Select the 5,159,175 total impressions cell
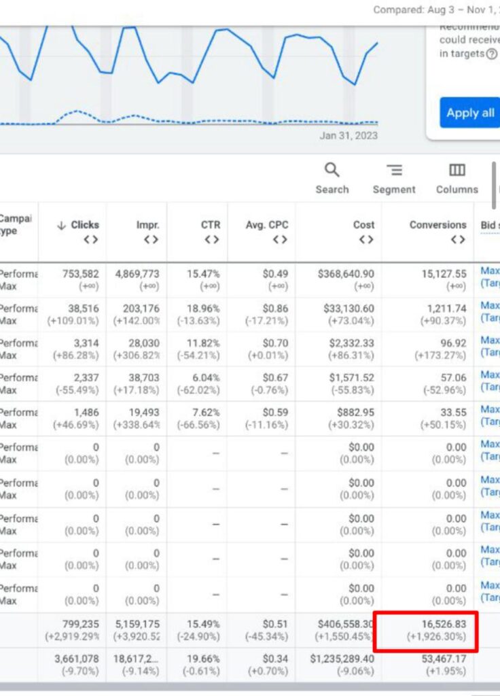The width and height of the screenshot is (500, 696). pyautogui.click(x=137, y=630)
